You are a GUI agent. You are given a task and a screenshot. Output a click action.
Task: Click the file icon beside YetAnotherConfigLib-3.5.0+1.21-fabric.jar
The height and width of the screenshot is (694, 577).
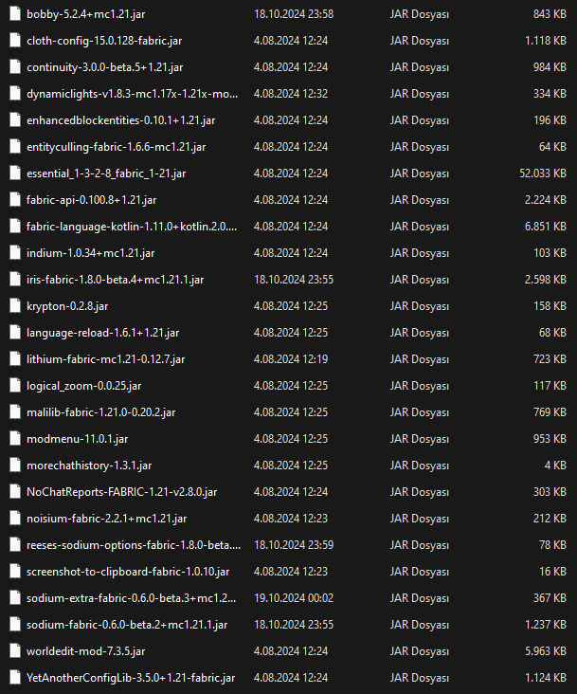(15, 678)
